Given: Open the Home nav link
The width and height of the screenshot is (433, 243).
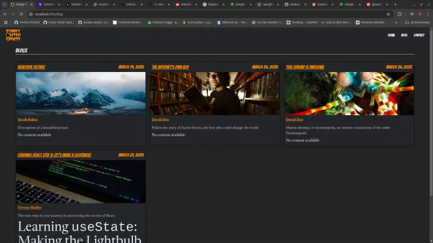Looking at the screenshot, I should (x=392, y=35).
